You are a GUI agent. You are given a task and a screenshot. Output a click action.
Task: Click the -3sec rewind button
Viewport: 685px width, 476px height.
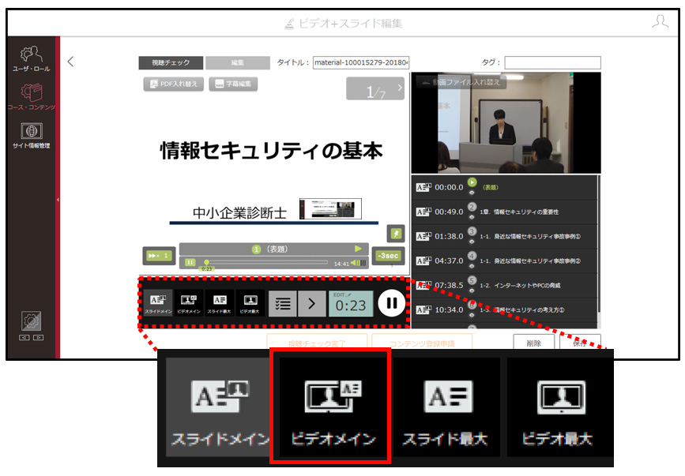pos(388,256)
